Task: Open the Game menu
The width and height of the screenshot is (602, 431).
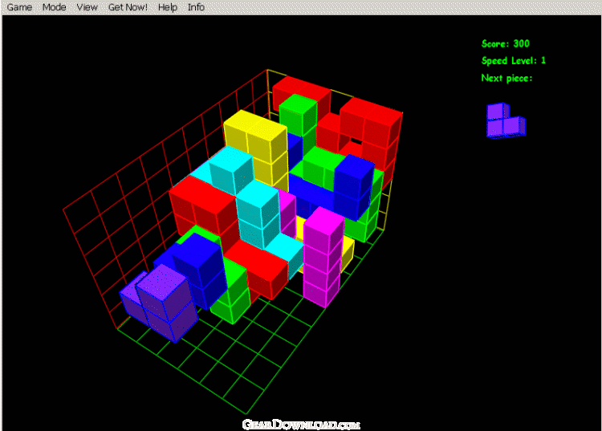Action: [x=19, y=7]
